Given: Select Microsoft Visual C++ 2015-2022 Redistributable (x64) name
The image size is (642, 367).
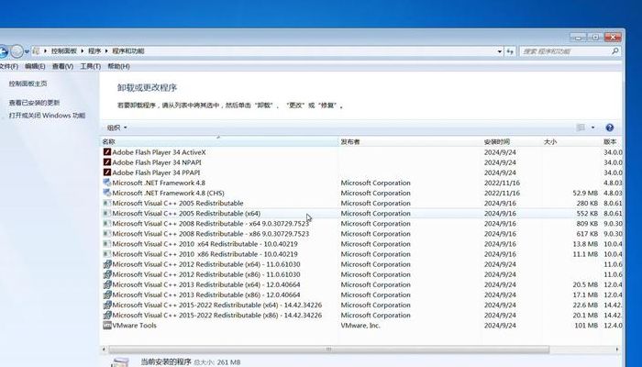Looking at the screenshot, I should (x=217, y=306).
